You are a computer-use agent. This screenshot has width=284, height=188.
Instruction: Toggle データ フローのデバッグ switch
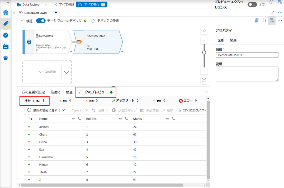(41, 21)
